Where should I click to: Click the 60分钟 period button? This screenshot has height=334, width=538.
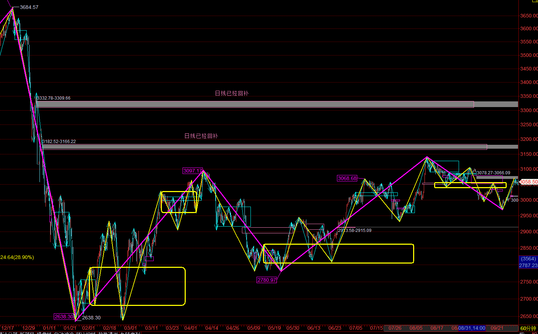tap(528, 328)
